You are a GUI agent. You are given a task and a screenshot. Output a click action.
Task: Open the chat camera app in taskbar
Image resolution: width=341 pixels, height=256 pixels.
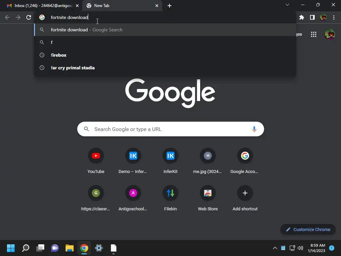click(55, 248)
